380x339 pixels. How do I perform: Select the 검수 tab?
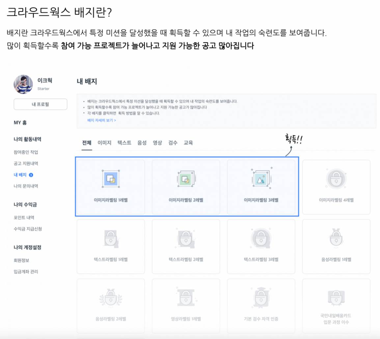tap(173, 142)
